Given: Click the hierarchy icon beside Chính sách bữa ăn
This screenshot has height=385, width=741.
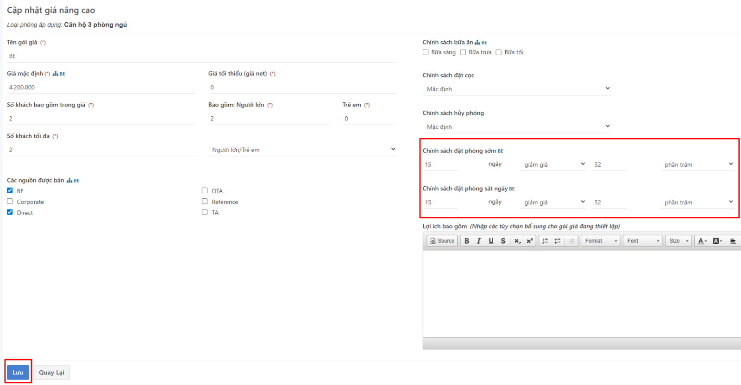Looking at the screenshot, I should (477, 42).
